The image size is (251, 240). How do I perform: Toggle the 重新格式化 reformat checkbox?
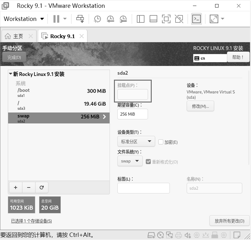pos(148,162)
